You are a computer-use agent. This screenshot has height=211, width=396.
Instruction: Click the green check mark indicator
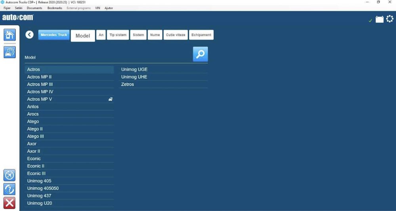(x=370, y=21)
